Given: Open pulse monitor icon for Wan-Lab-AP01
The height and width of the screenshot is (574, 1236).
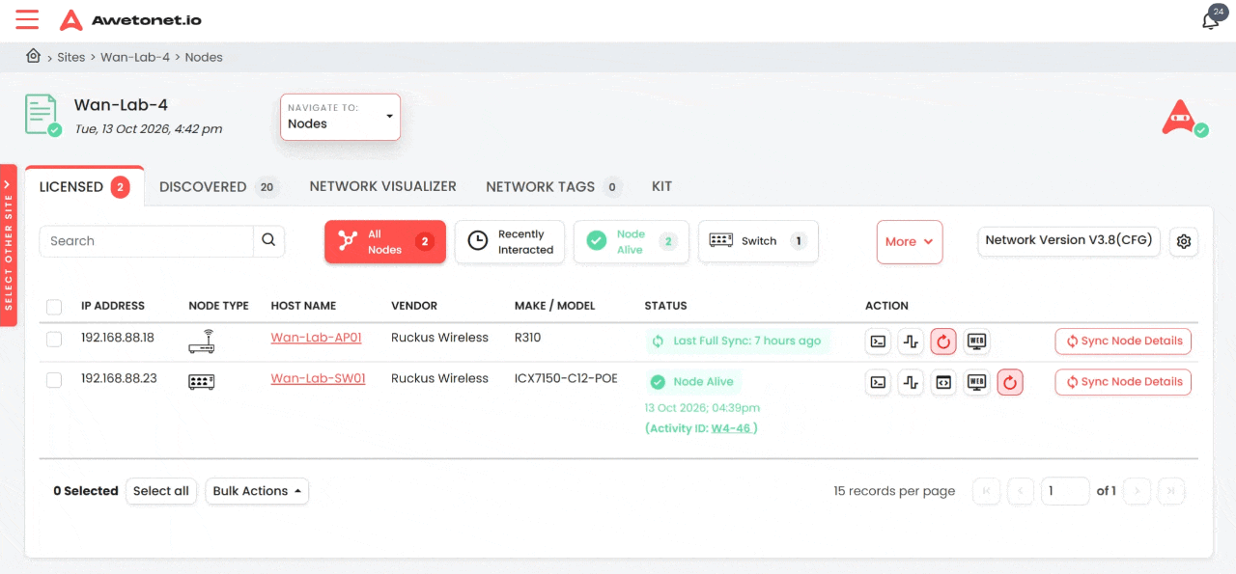Looking at the screenshot, I should (x=911, y=341).
